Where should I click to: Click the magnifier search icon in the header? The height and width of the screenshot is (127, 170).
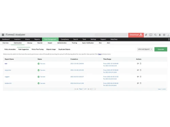click(x=155, y=35)
